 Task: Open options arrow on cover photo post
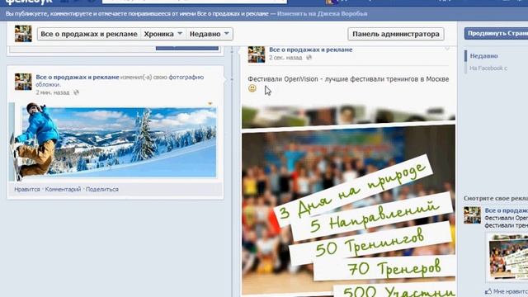point(210,104)
